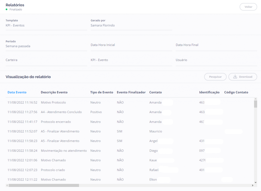Screen dimensions: 261x191
Task: Click the table's scroll down arrow
Action: tap(255, 182)
